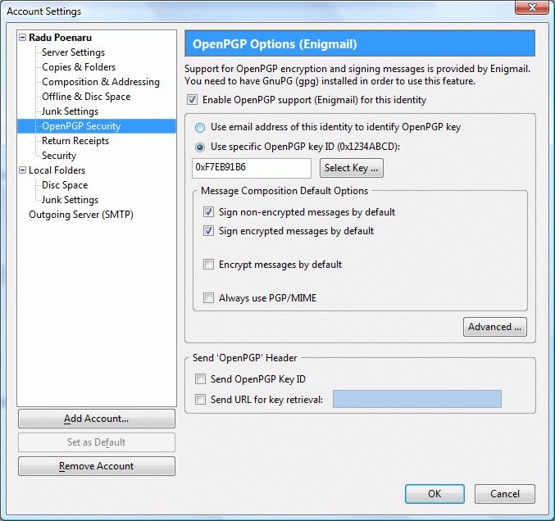This screenshot has height=521, width=555.
Task: Click the Add Account button
Action: pos(97,419)
